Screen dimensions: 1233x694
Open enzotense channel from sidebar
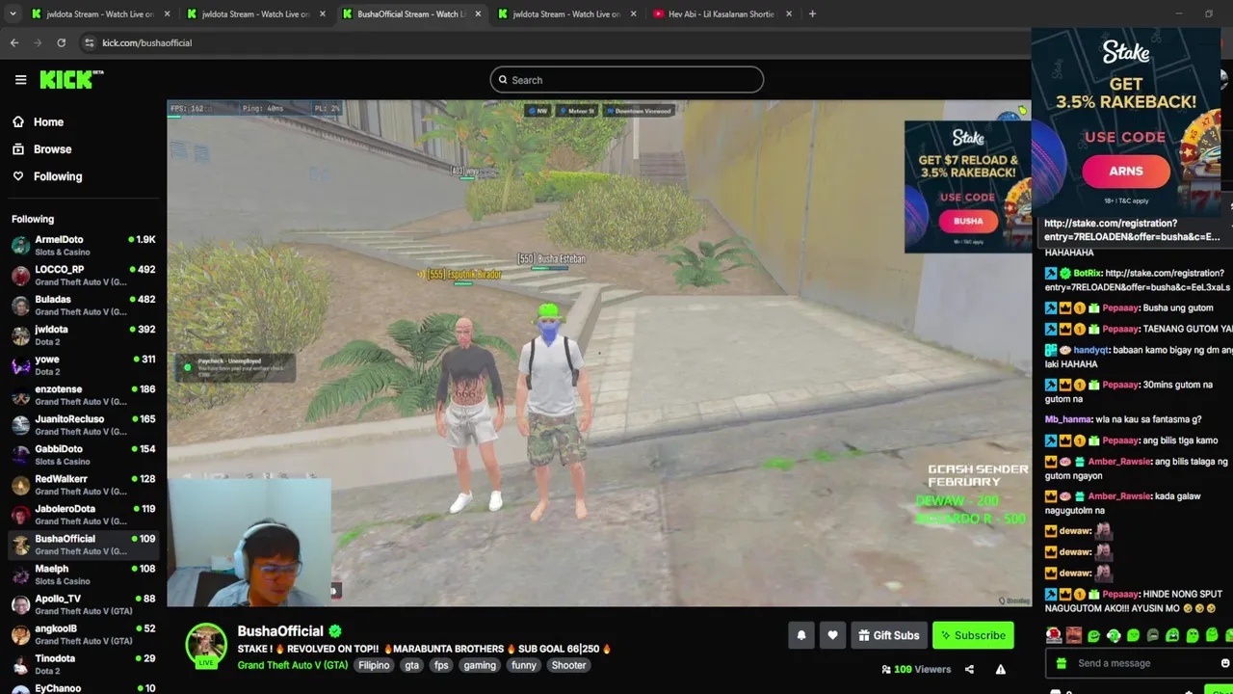pos(83,394)
